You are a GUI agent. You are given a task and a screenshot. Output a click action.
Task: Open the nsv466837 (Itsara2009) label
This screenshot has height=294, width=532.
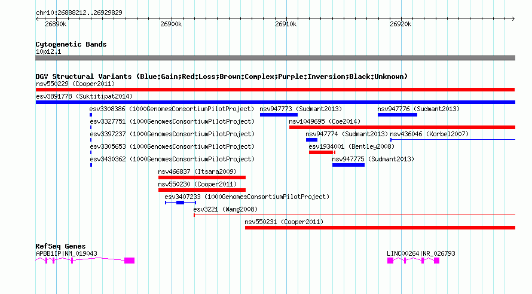click(197, 171)
